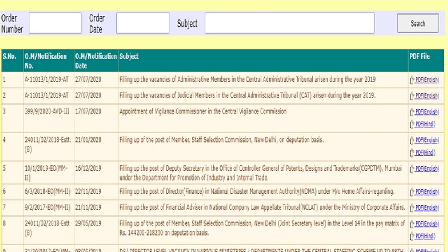Image resolution: width=448 pixels, height=252 pixels.
Task: Click the S.No. column header
Action: 9,56
